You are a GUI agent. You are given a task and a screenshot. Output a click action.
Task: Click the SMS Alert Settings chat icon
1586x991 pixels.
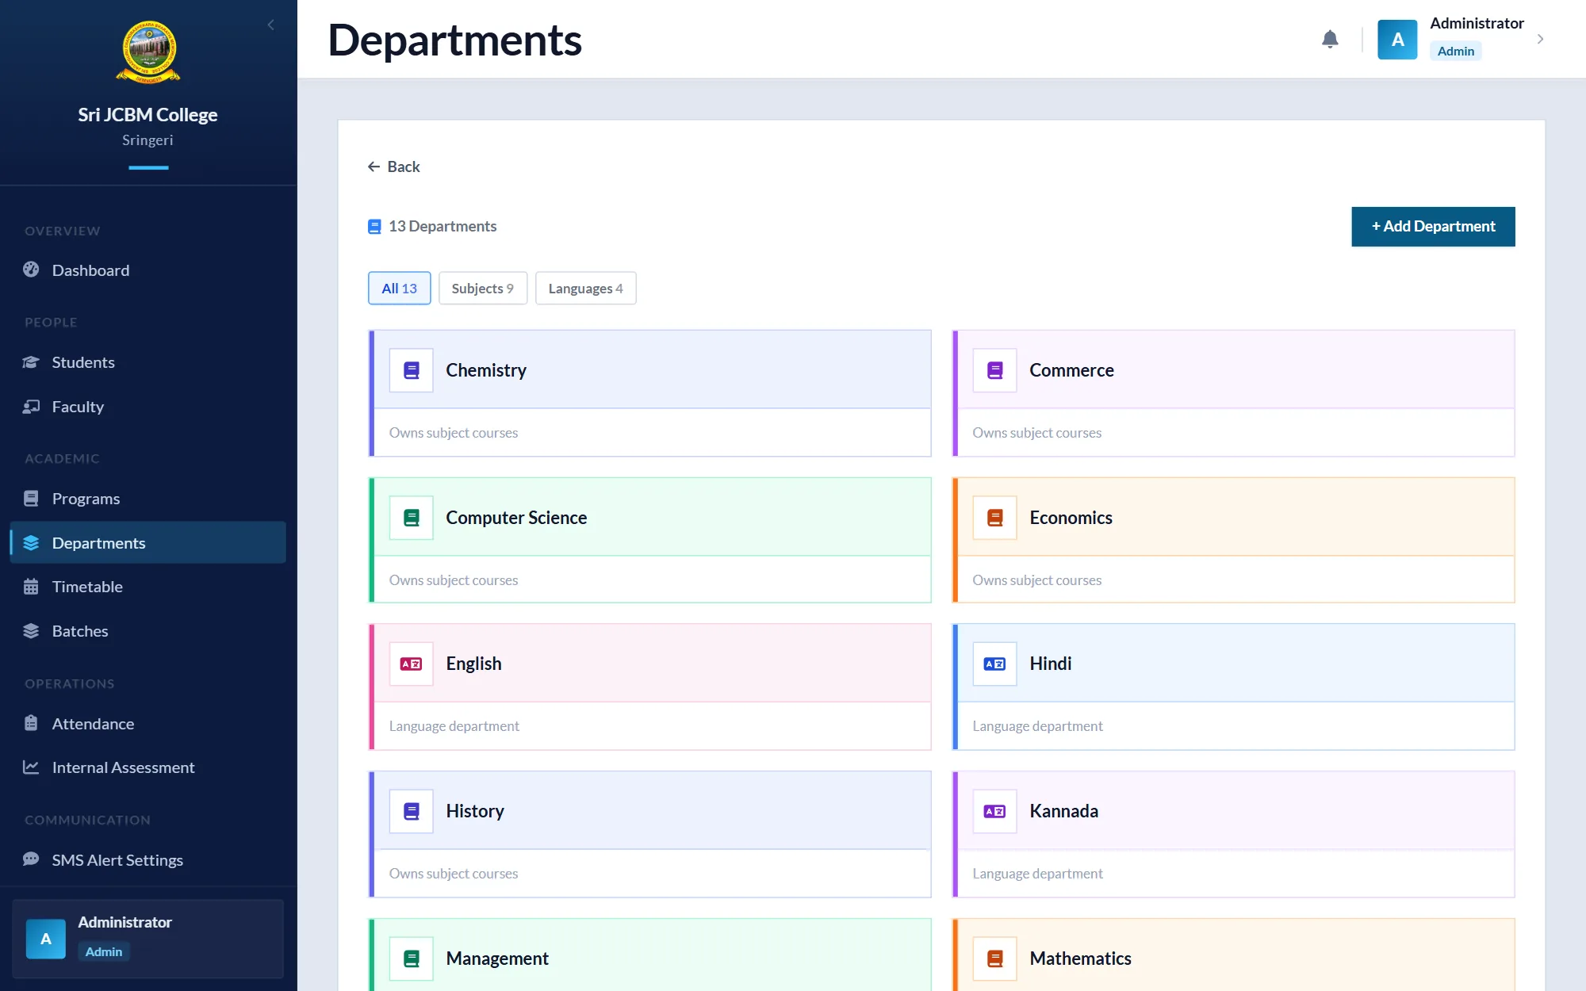tap(31, 859)
